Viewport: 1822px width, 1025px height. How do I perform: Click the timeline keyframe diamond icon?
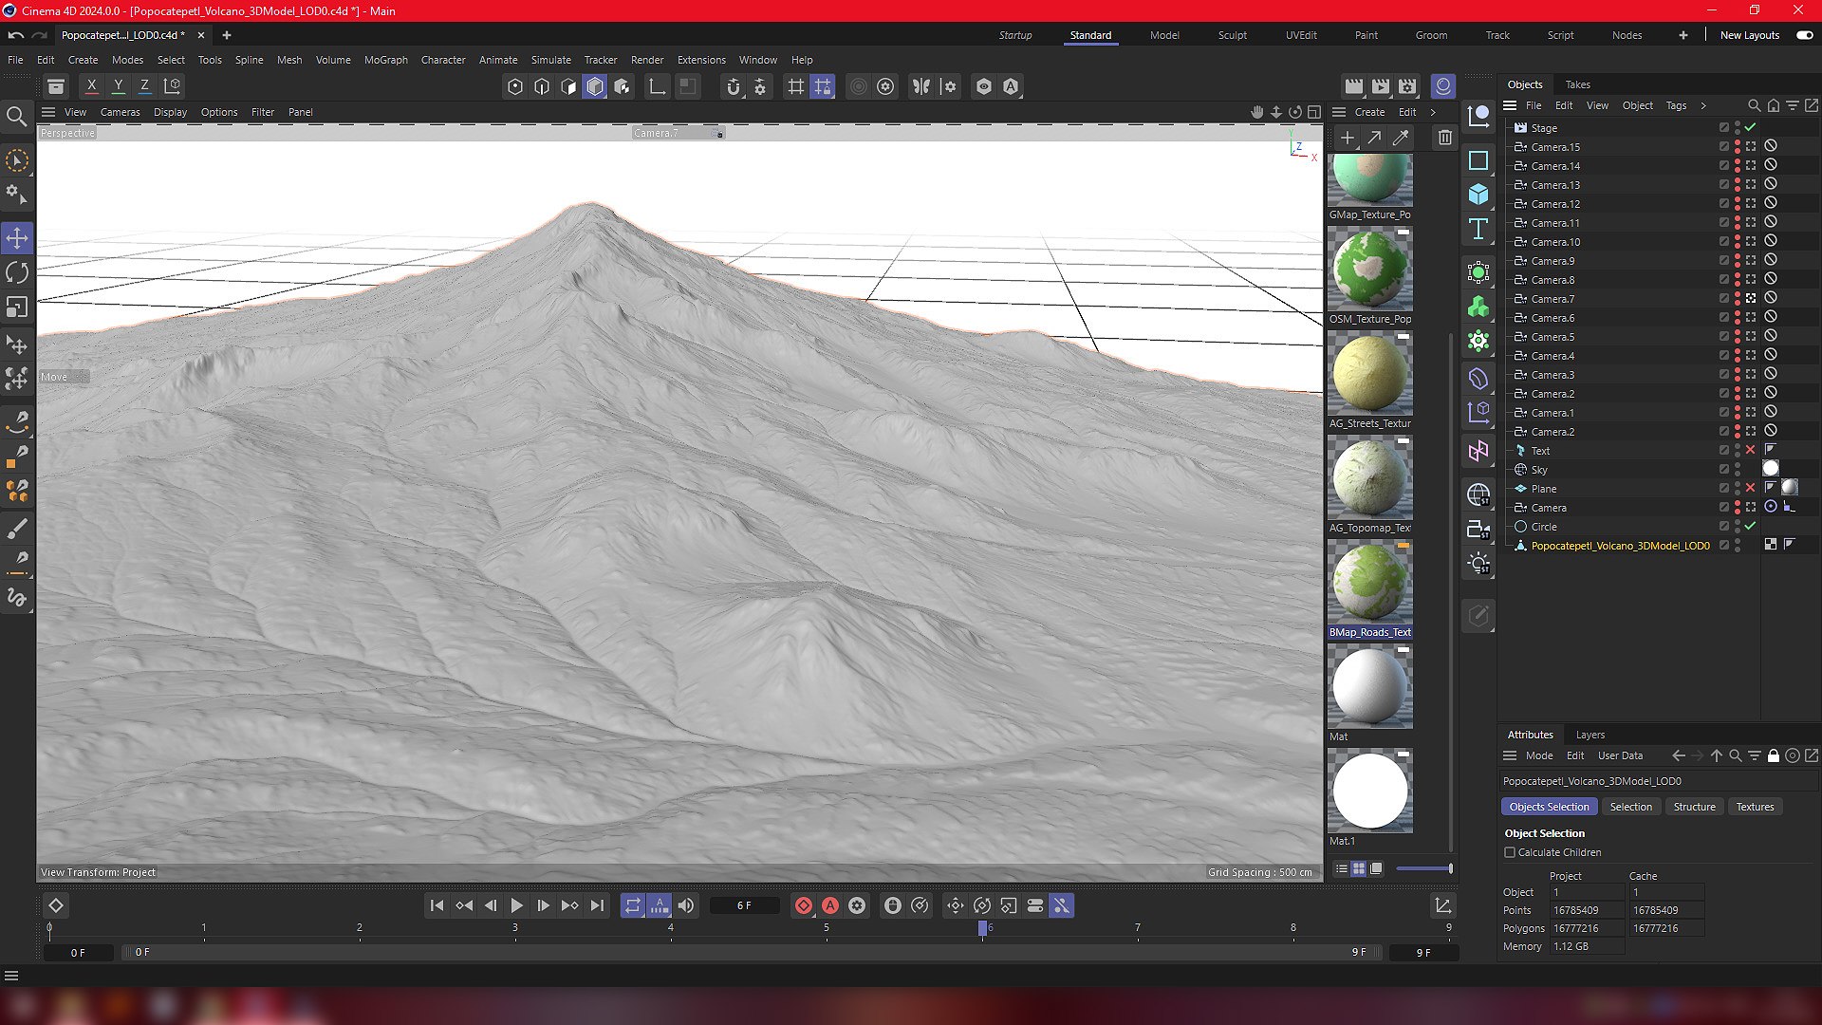point(56,906)
